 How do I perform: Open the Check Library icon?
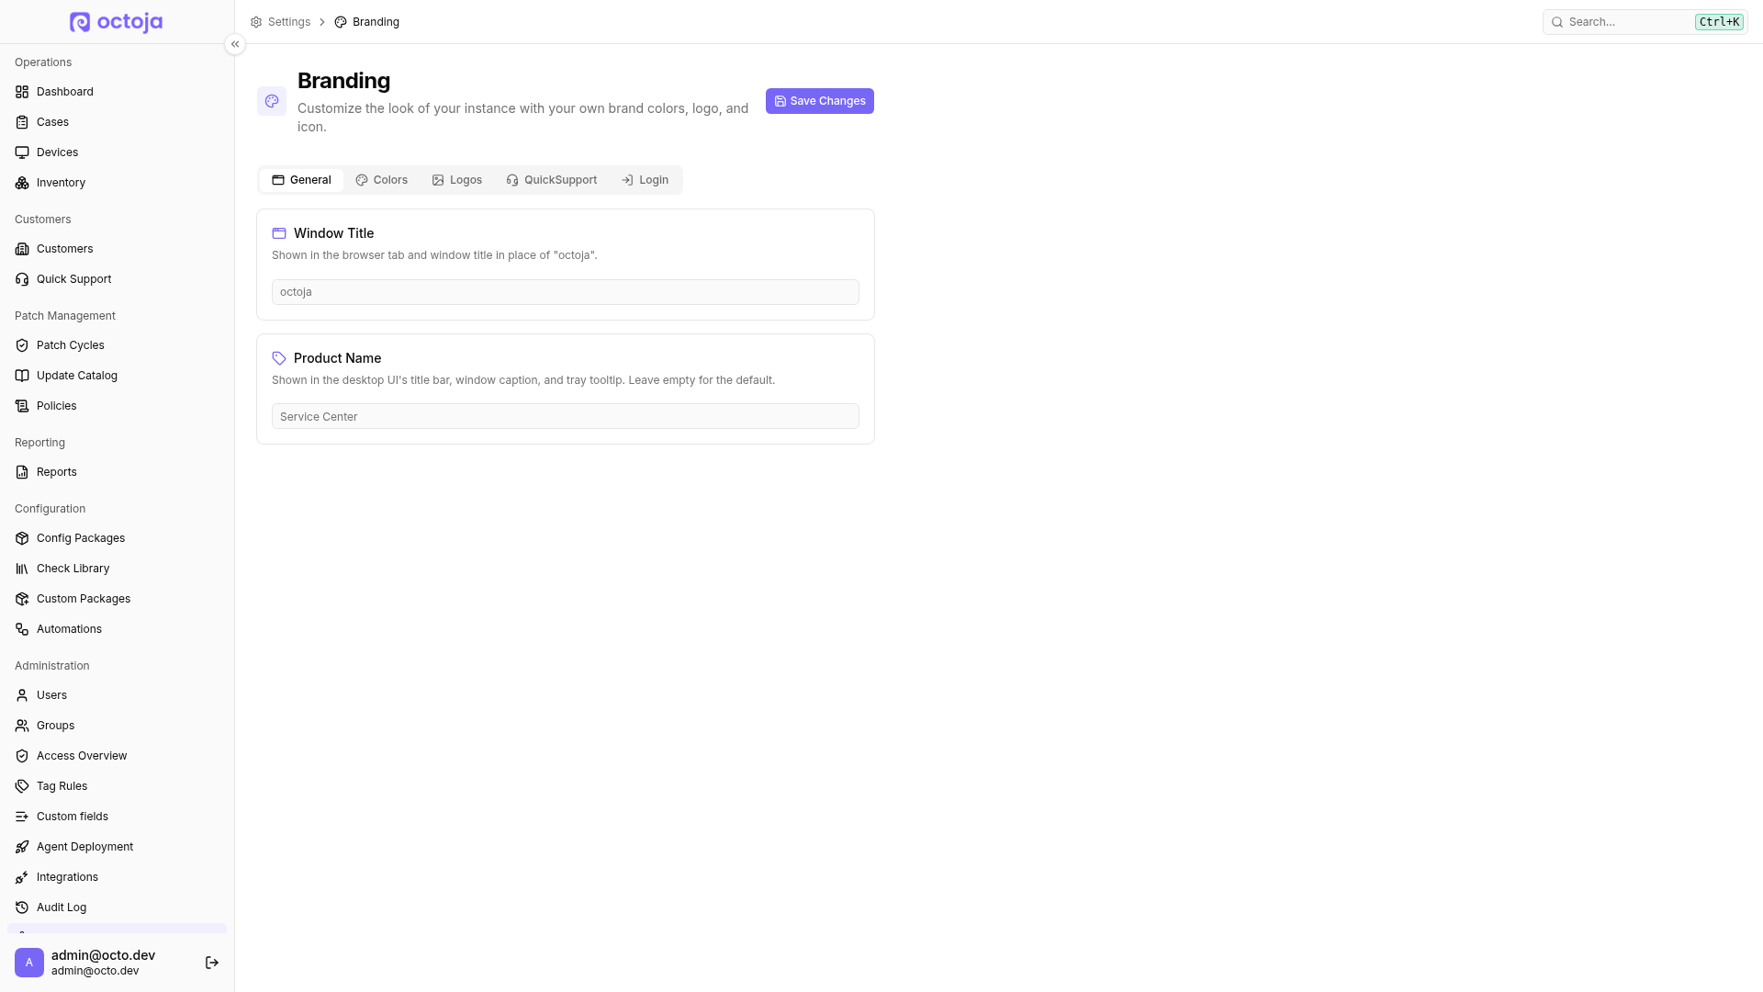tap(22, 569)
